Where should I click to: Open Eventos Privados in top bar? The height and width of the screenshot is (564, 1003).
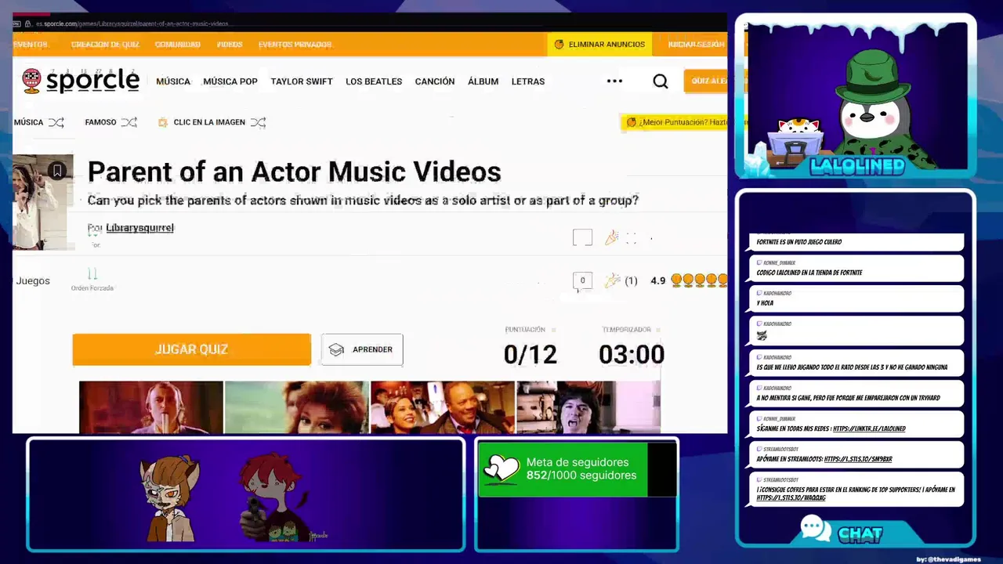pyautogui.click(x=295, y=45)
